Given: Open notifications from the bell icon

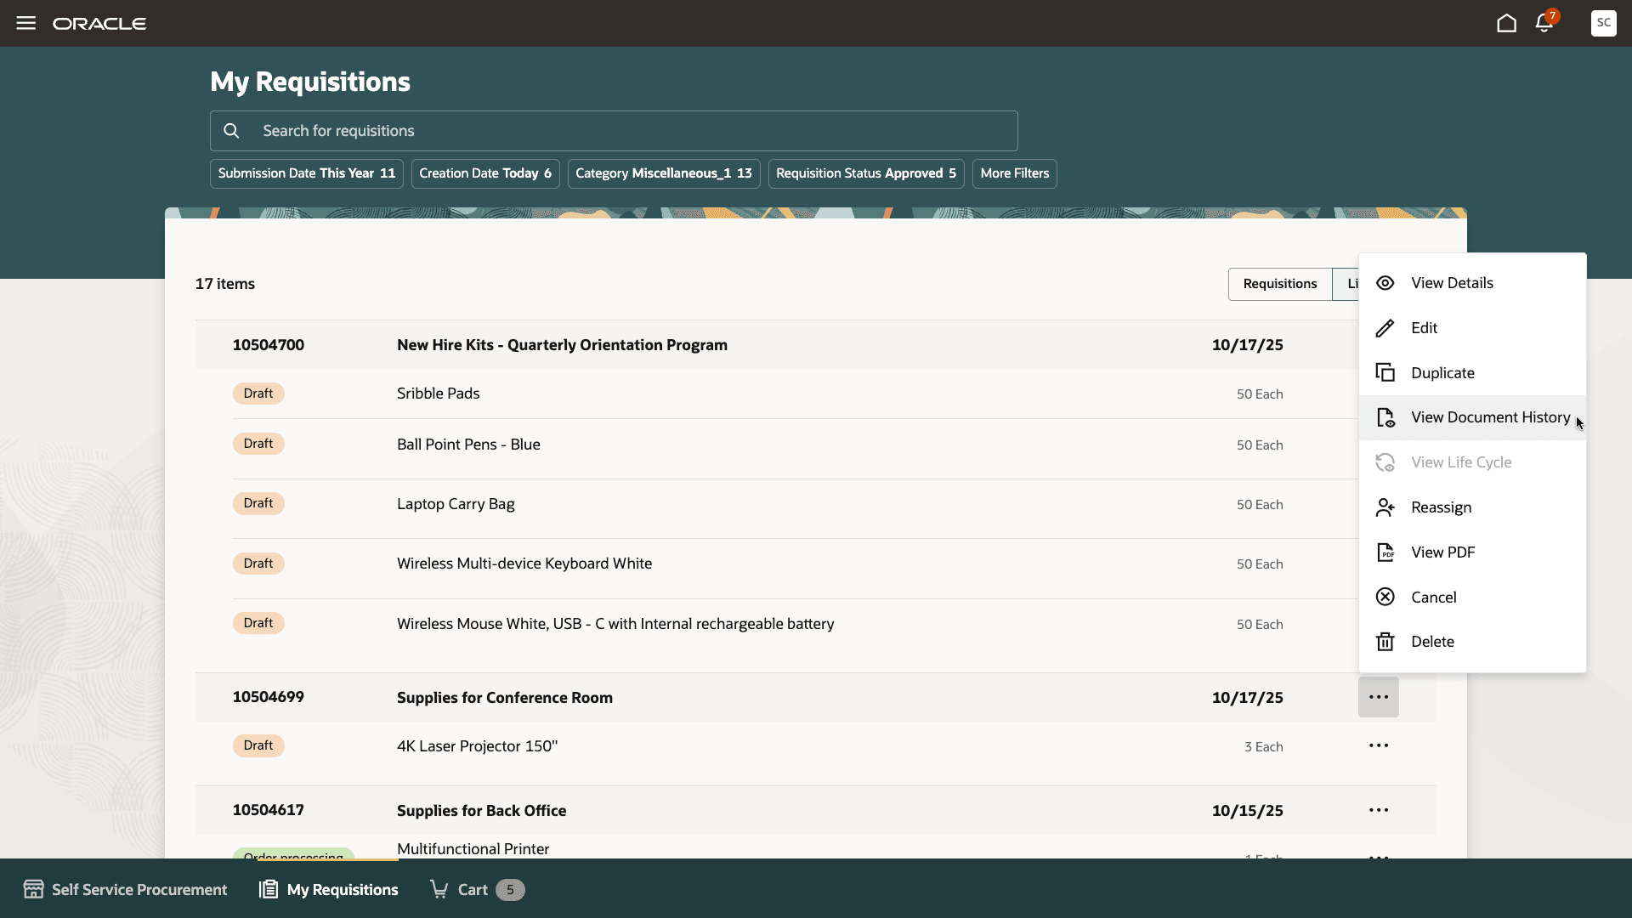Looking at the screenshot, I should tap(1544, 23).
